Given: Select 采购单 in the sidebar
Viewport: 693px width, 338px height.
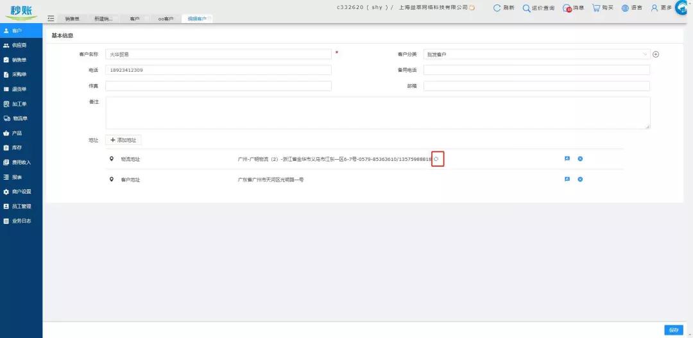Looking at the screenshot, I should (x=21, y=74).
